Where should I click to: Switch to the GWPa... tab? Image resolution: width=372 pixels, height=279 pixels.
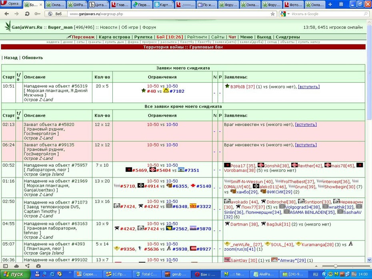(77, 4)
